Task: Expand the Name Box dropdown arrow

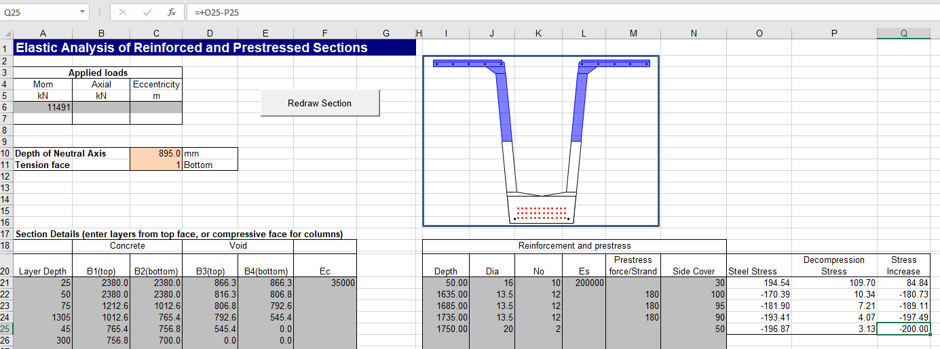Action: 82,12
